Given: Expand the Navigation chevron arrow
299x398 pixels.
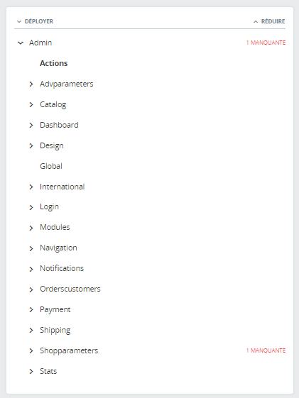Looking at the screenshot, I should 31,248.
